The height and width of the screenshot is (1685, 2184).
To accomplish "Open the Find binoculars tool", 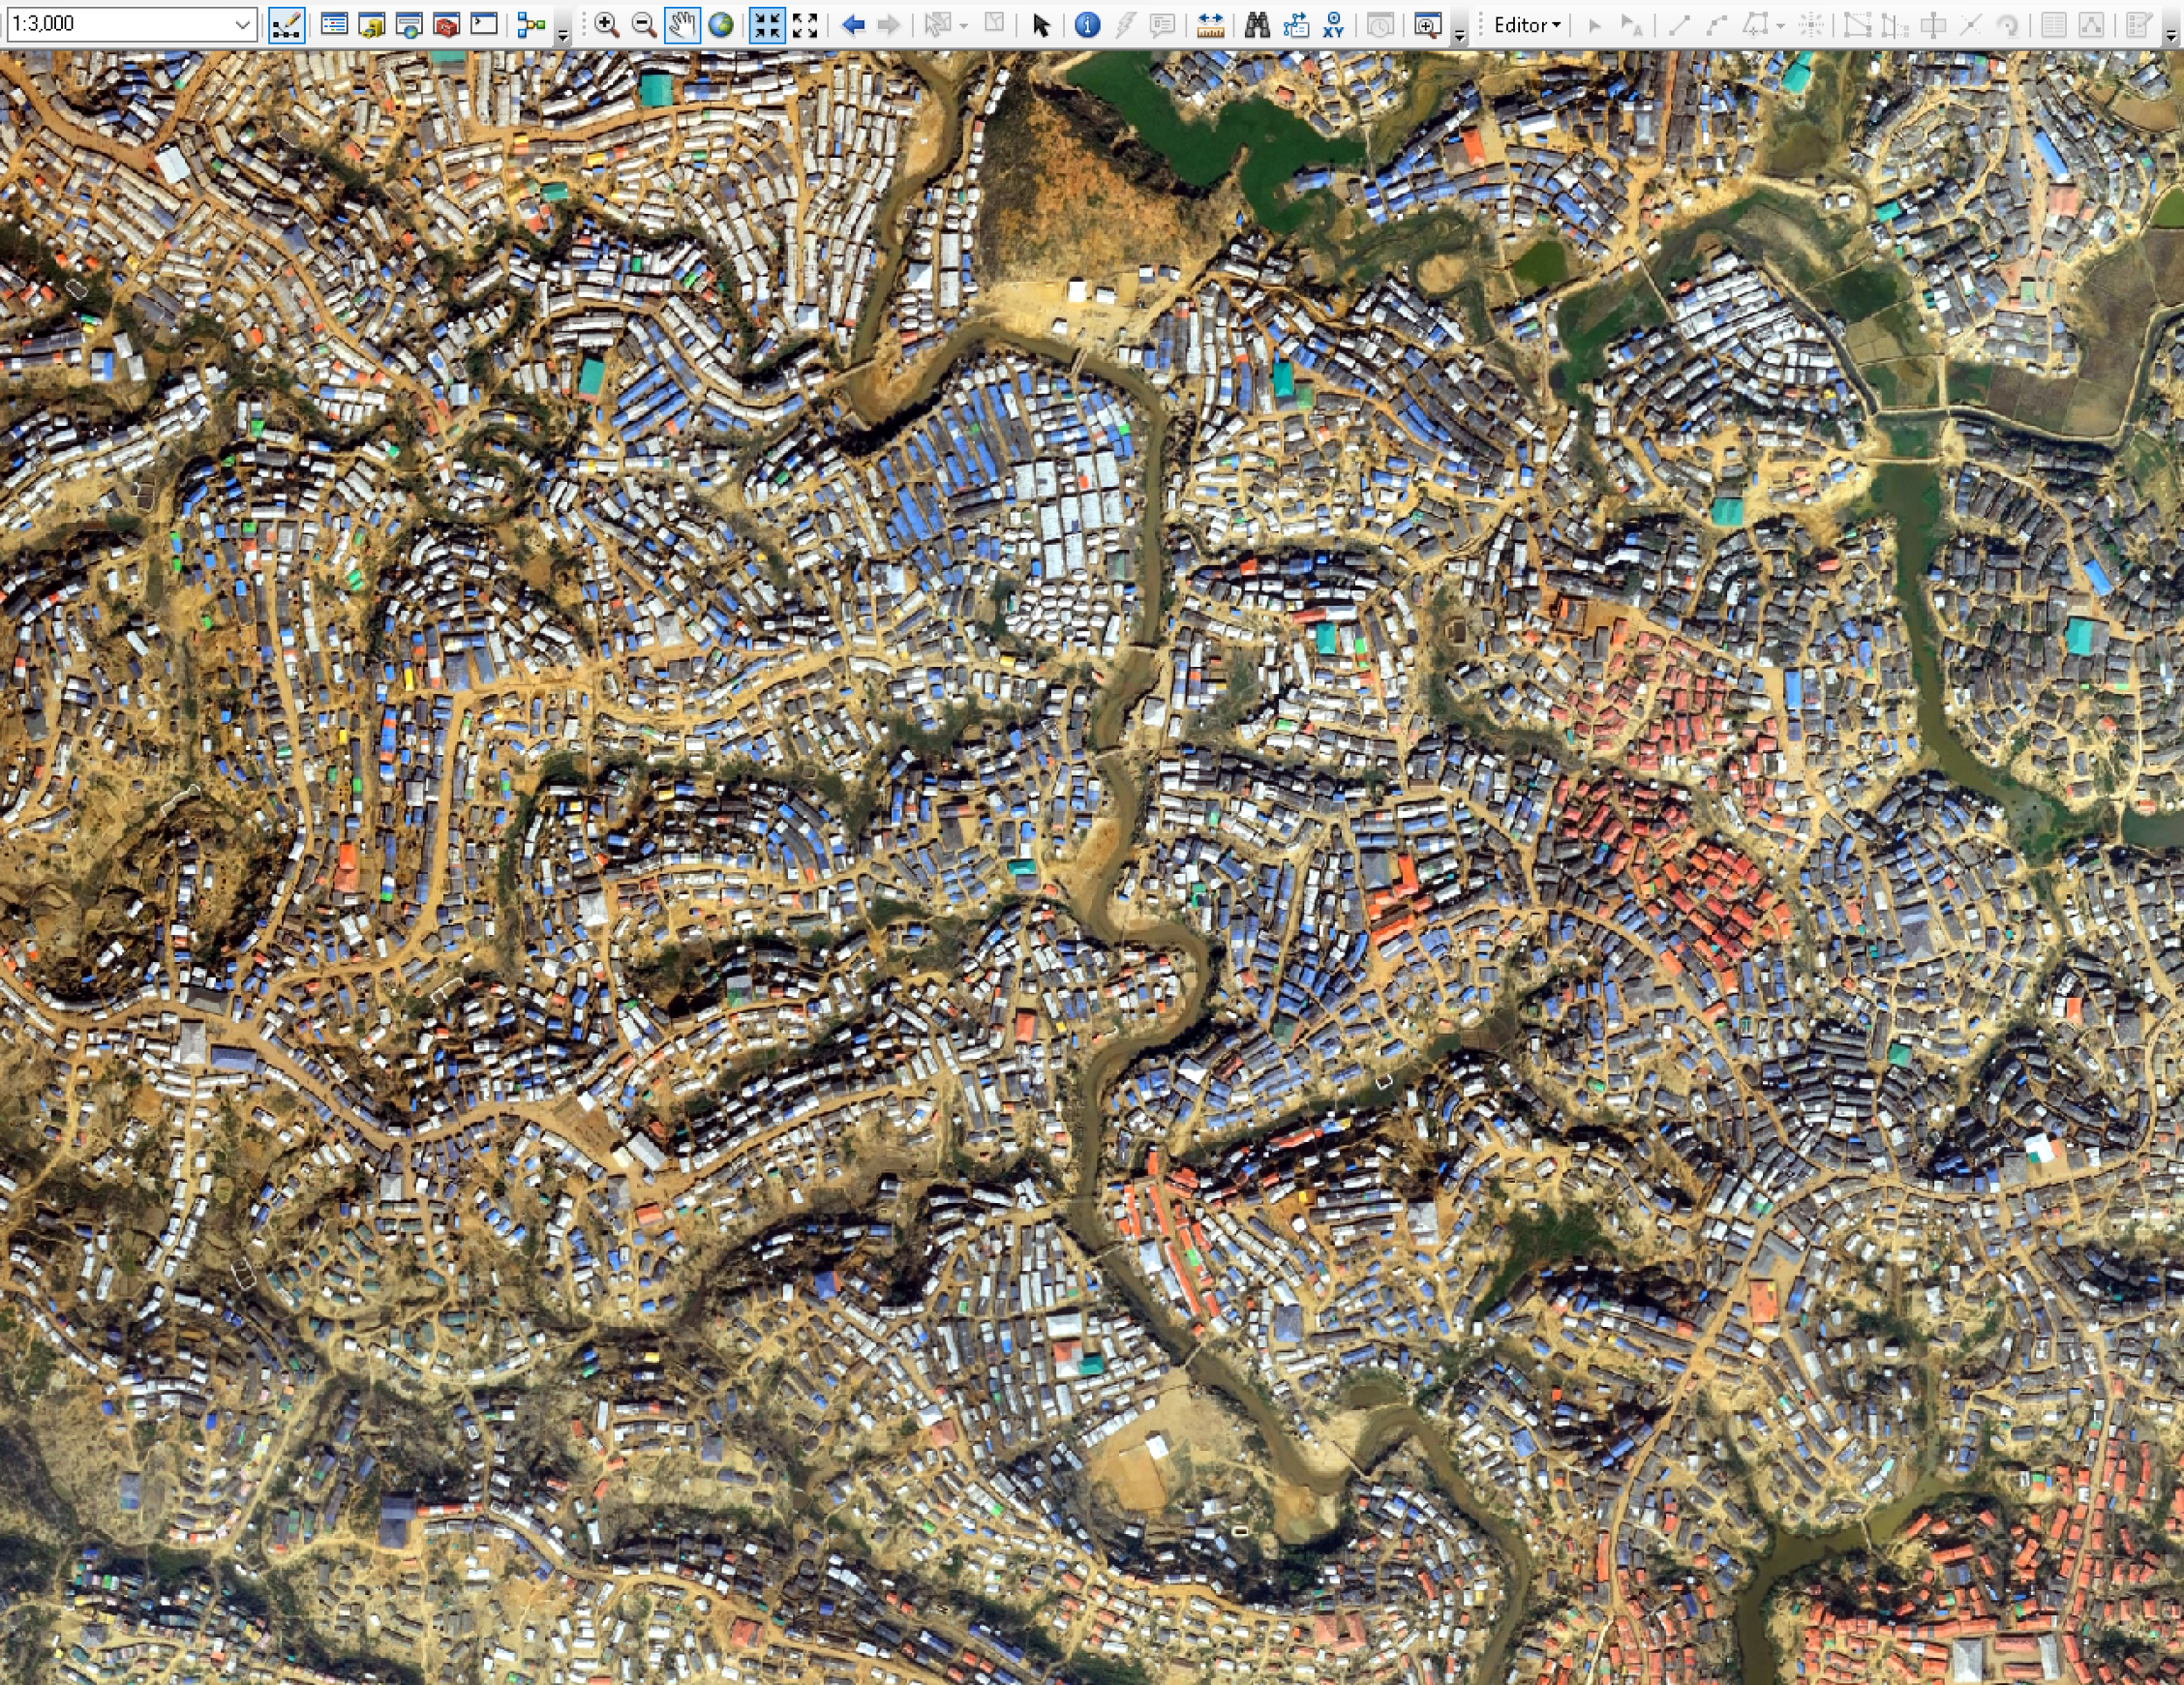I will pyautogui.click(x=1257, y=25).
